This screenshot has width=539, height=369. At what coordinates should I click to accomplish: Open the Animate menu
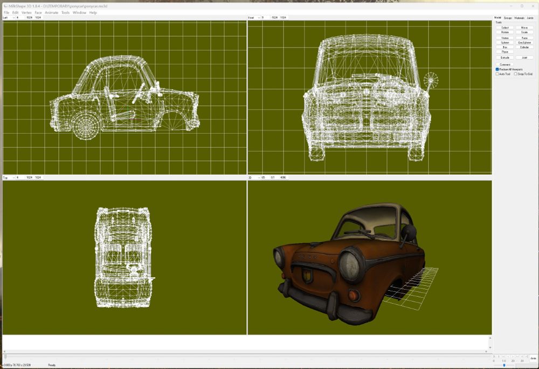[52, 13]
